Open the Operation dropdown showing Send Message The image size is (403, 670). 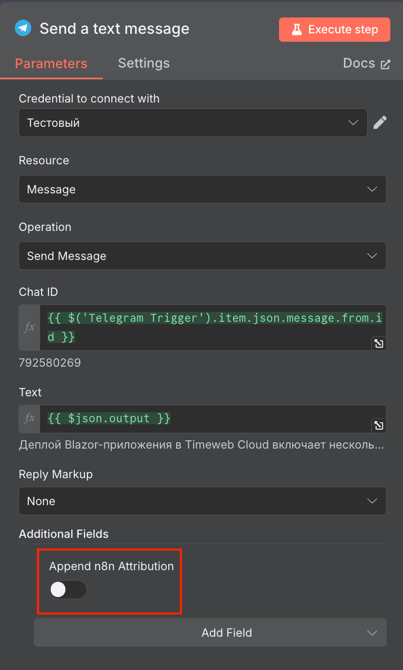coord(202,256)
